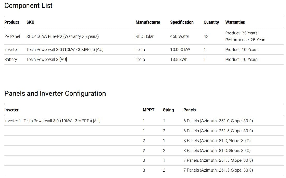Click first 8 Panels Azimuth 81.0 entry

pyautogui.click(x=217, y=141)
